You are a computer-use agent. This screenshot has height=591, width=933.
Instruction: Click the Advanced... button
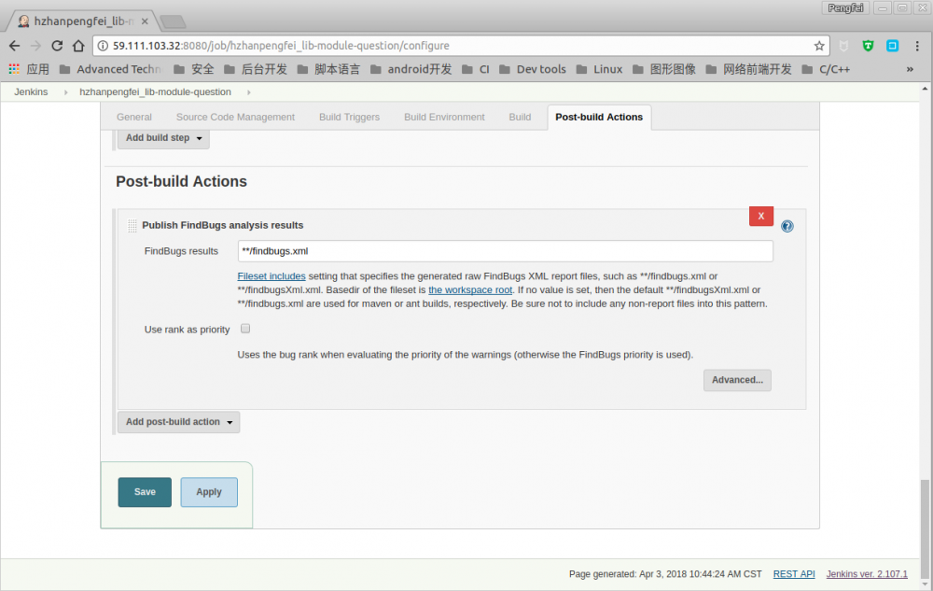737,380
